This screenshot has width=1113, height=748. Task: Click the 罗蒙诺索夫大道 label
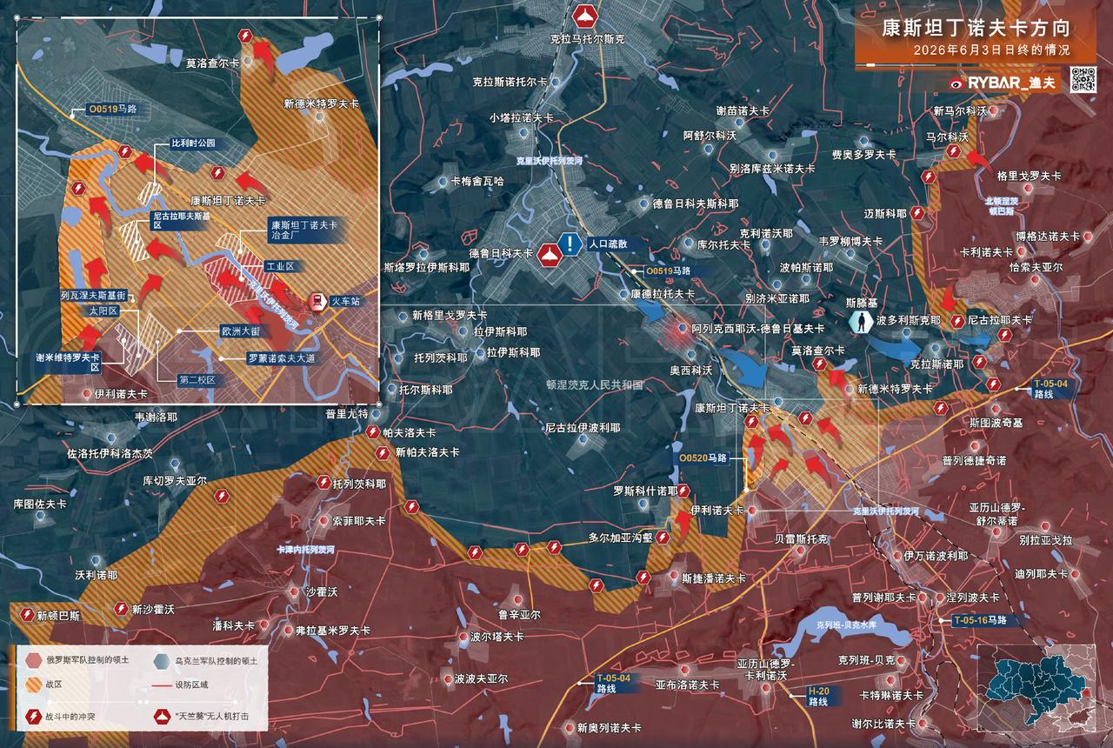coord(280,357)
